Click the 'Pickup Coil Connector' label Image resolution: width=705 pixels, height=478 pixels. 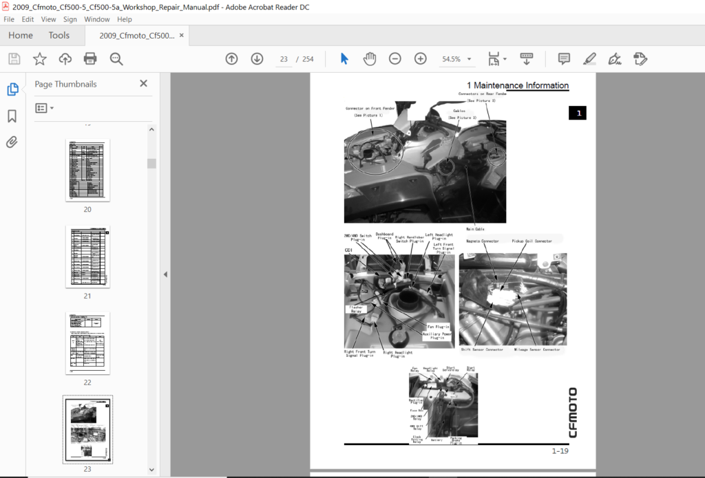pos(532,241)
